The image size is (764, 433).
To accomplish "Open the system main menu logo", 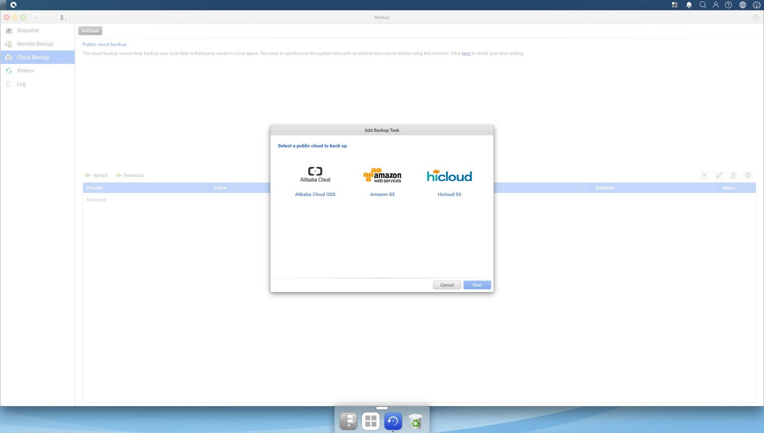I will [13, 5].
